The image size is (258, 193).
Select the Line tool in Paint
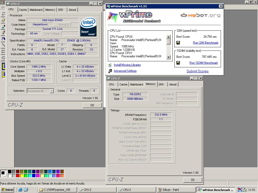[3, 45]
